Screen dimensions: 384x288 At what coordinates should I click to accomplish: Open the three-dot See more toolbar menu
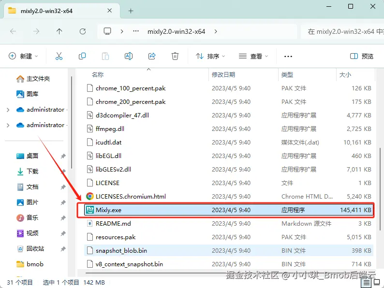point(288,57)
